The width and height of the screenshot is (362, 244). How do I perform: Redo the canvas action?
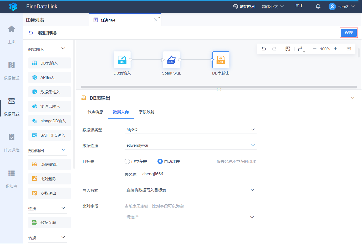pos(274,49)
